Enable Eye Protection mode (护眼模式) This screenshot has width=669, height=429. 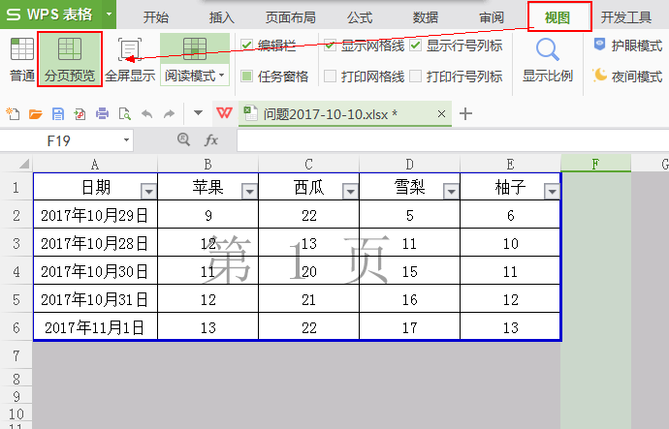click(627, 46)
